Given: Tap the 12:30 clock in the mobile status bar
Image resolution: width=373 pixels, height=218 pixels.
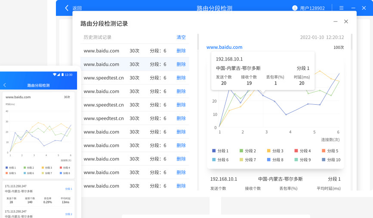Looking at the screenshot, I should pos(68,75).
